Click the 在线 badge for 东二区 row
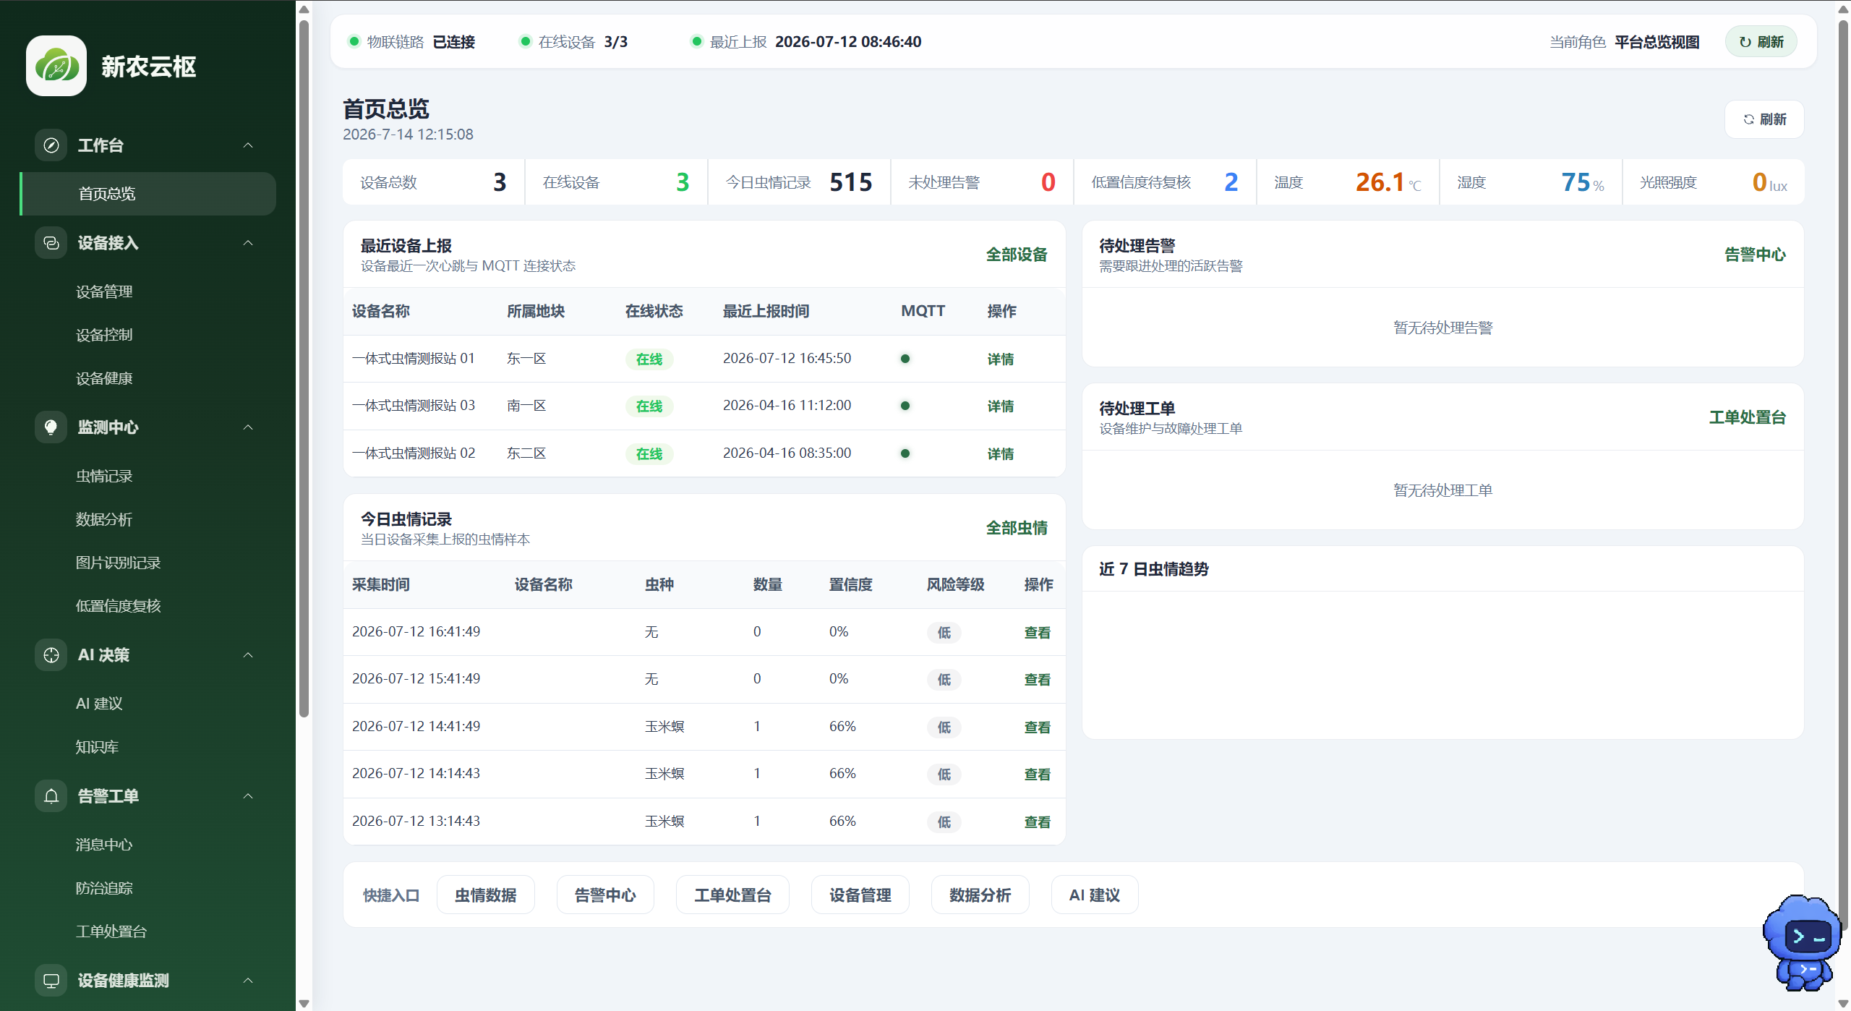 [x=649, y=453]
